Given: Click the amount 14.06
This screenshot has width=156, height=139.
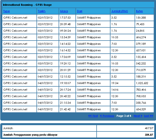Looking at the screenshot, I should tap(115, 90).
